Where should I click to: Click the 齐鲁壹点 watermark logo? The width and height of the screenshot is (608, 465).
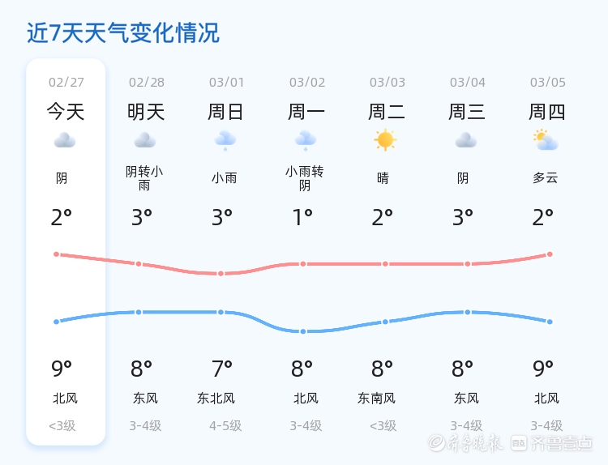[563, 442]
